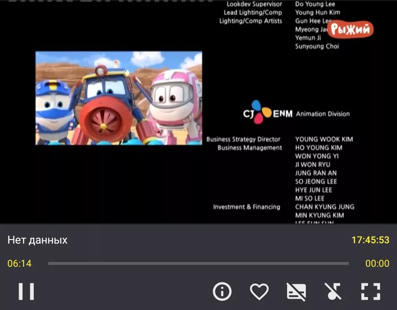The width and height of the screenshot is (397, 310).
Task: Click the 'HO YOUNG KIM' credit name
Action: (x=318, y=148)
